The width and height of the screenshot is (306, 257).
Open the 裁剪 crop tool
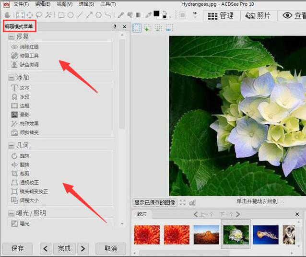pos(20,174)
